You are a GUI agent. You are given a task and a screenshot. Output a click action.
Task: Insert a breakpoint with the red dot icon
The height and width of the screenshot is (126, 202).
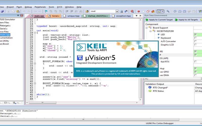(139, 11)
